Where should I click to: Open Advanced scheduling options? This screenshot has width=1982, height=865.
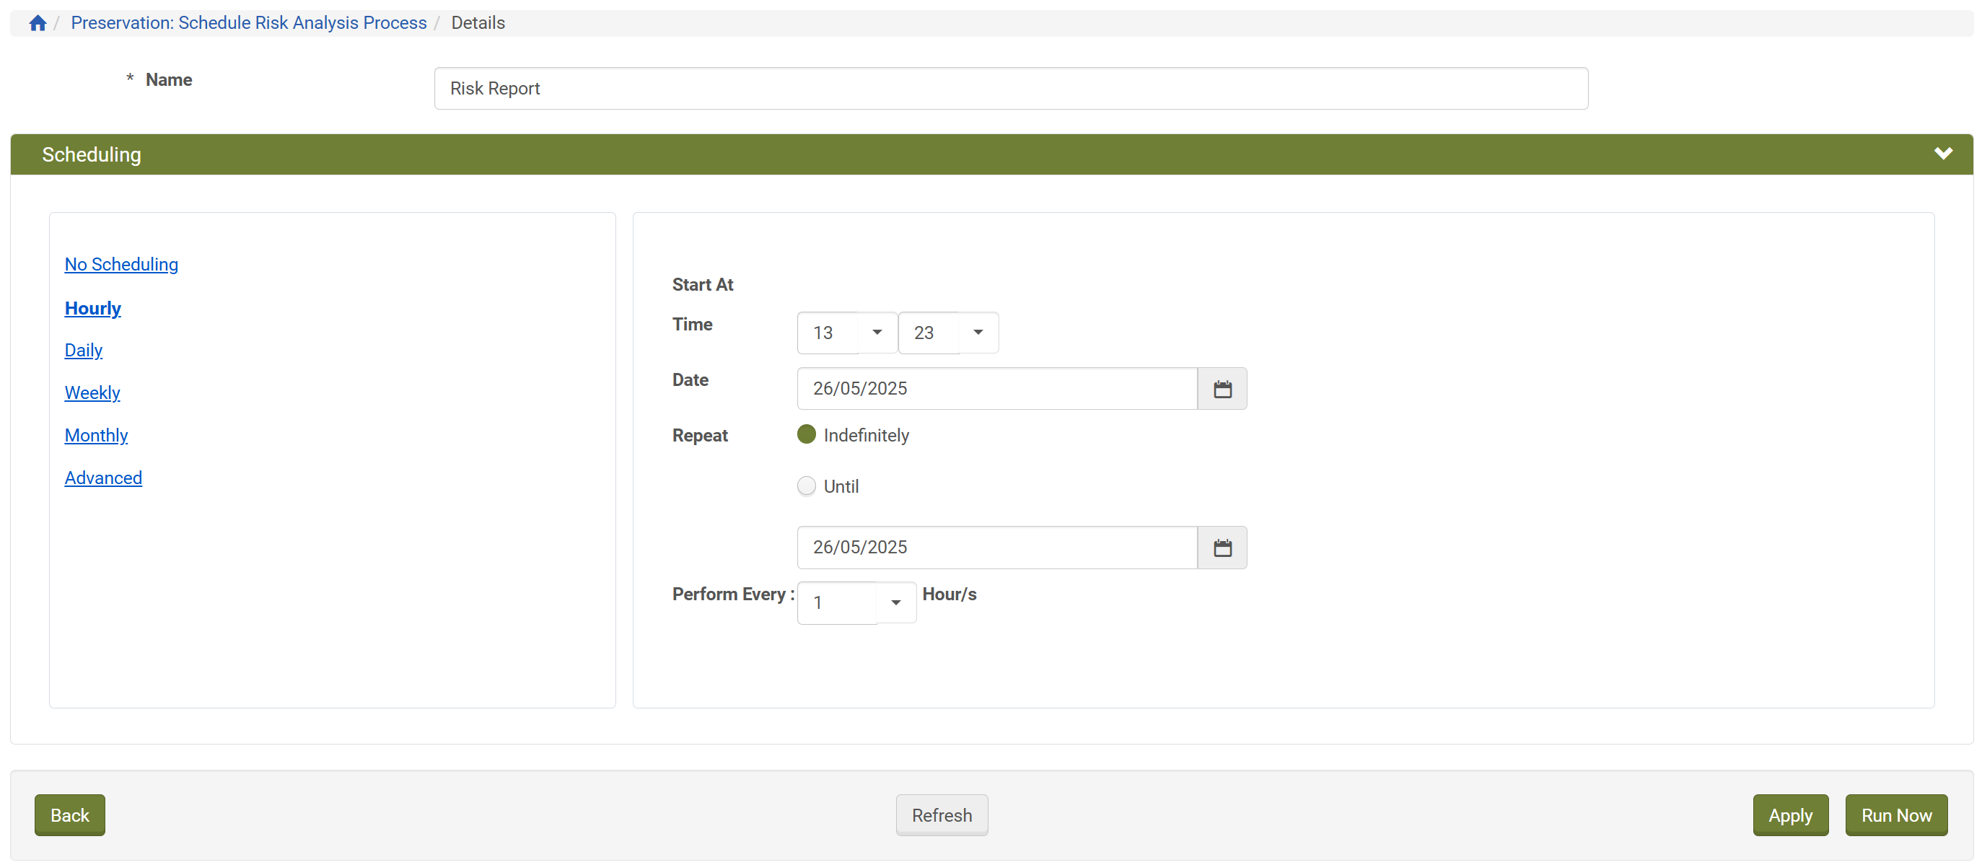click(103, 477)
